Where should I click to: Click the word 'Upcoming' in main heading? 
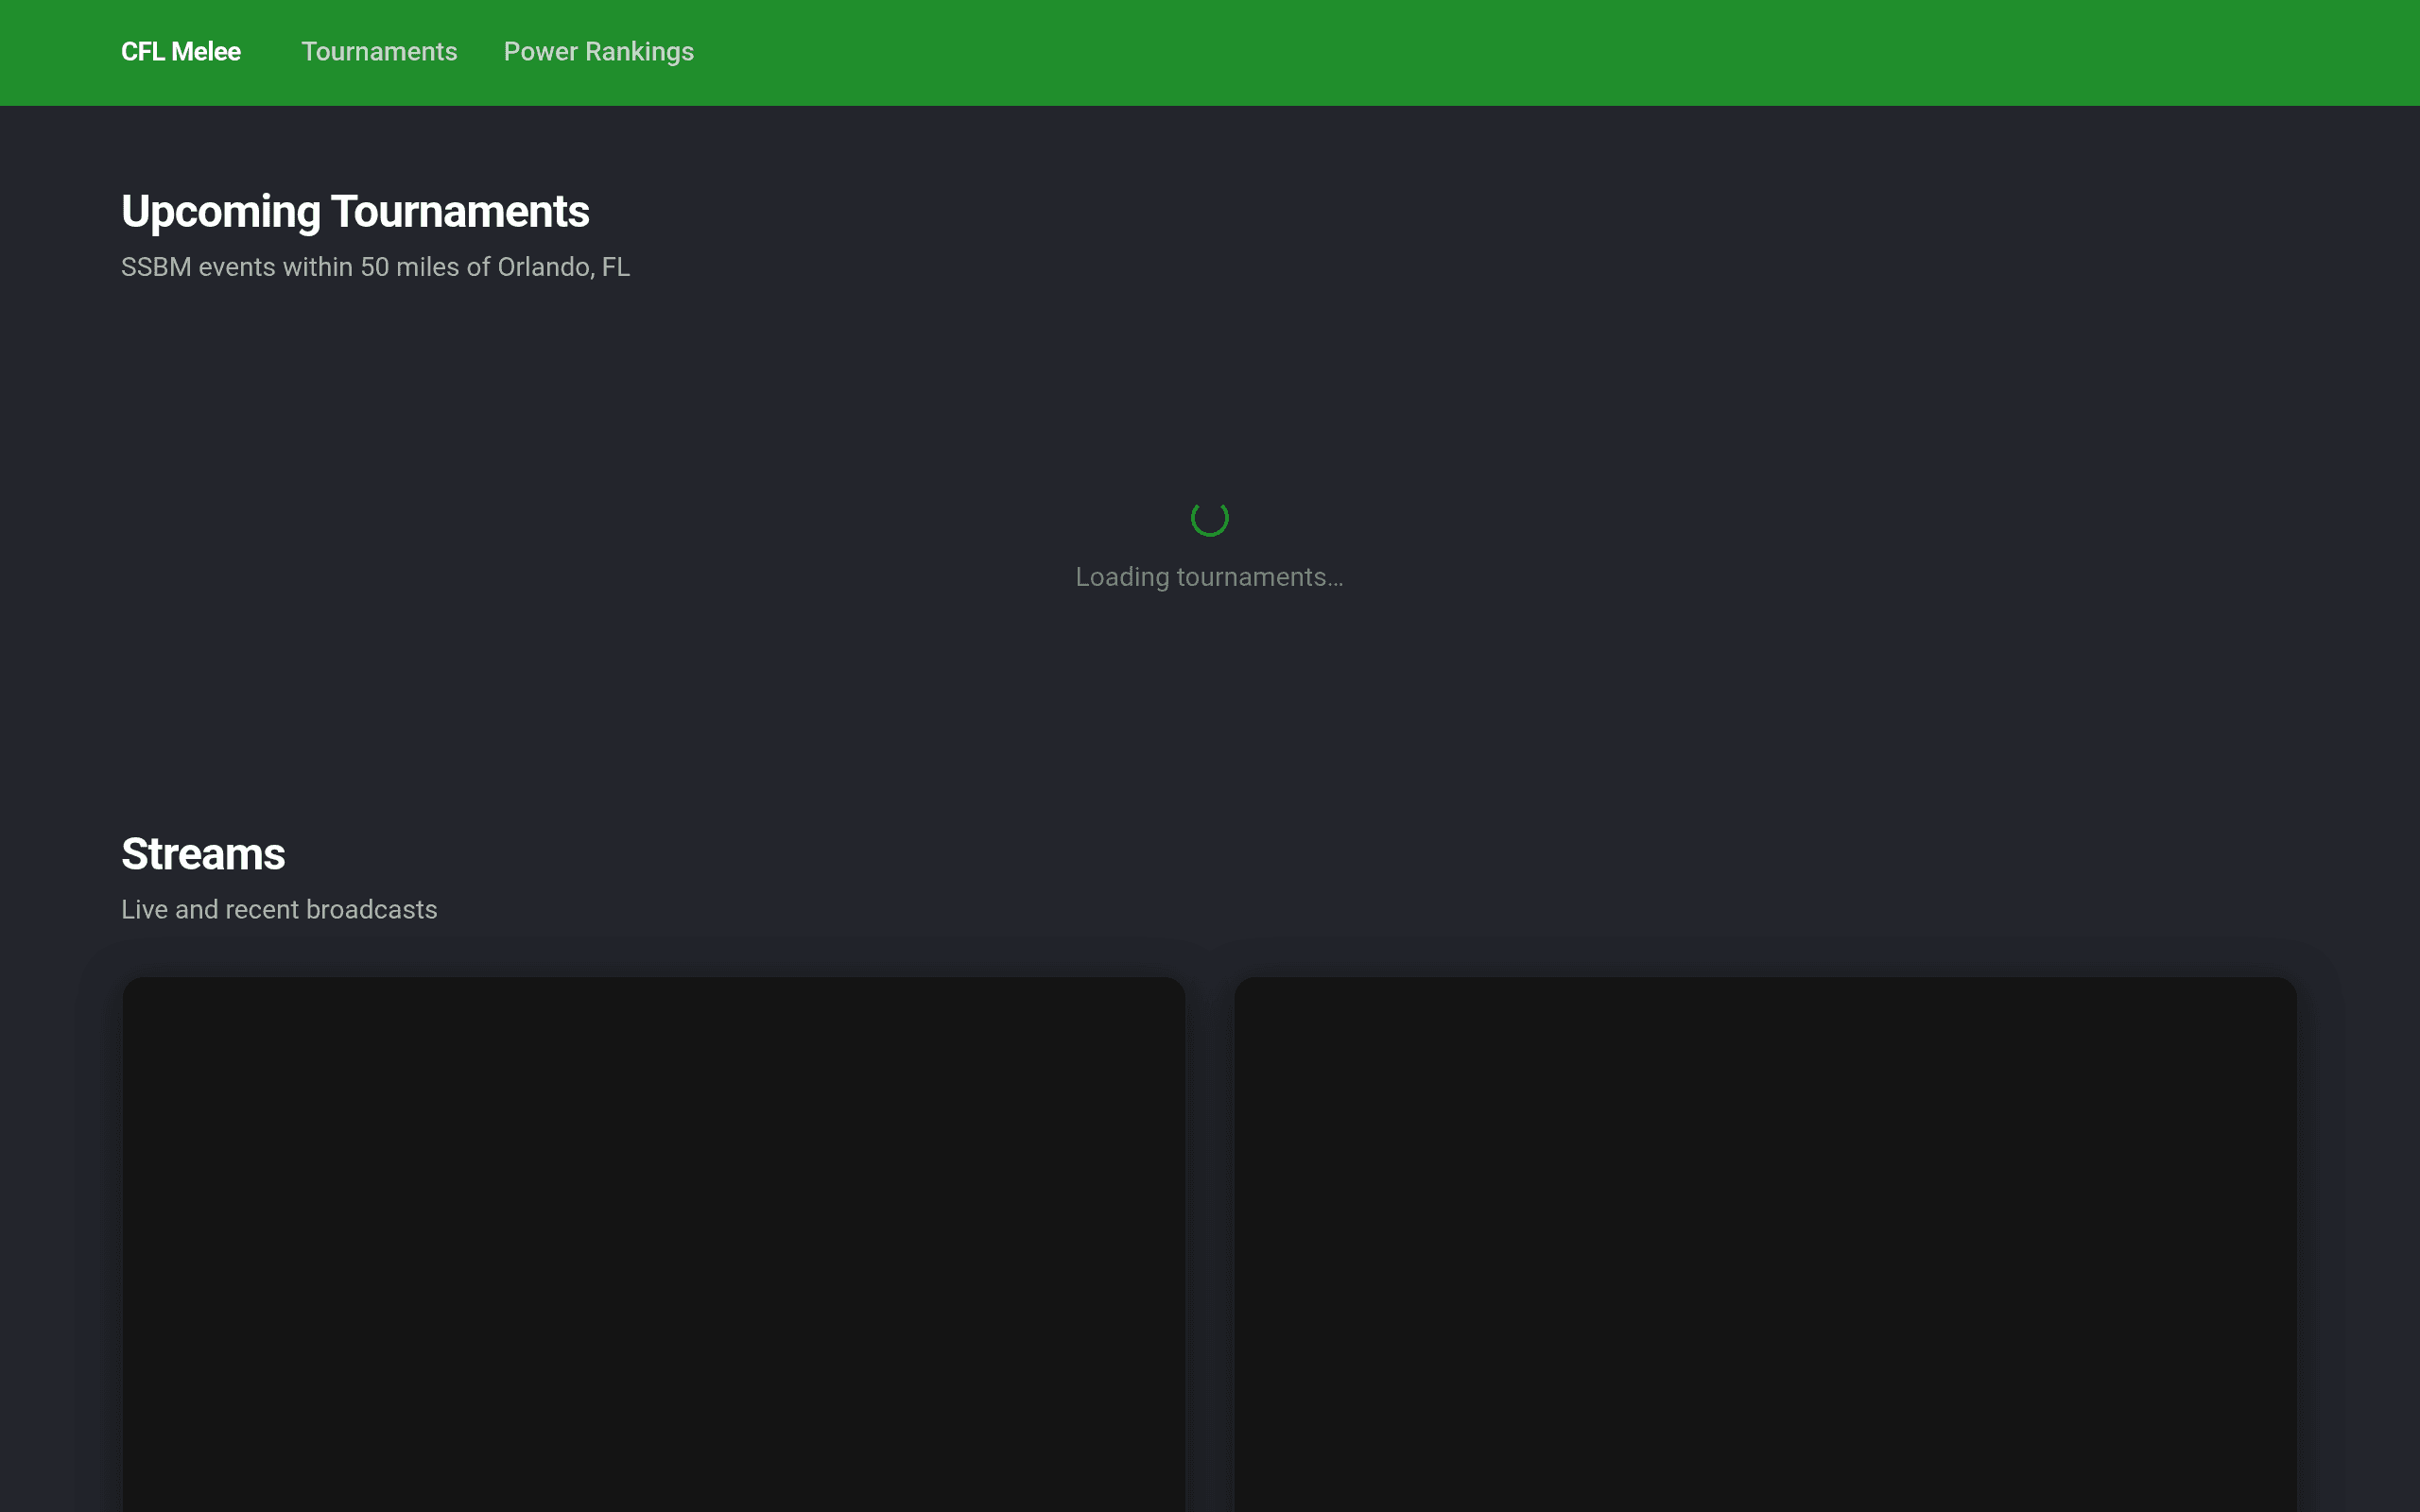(x=220, y=212)
